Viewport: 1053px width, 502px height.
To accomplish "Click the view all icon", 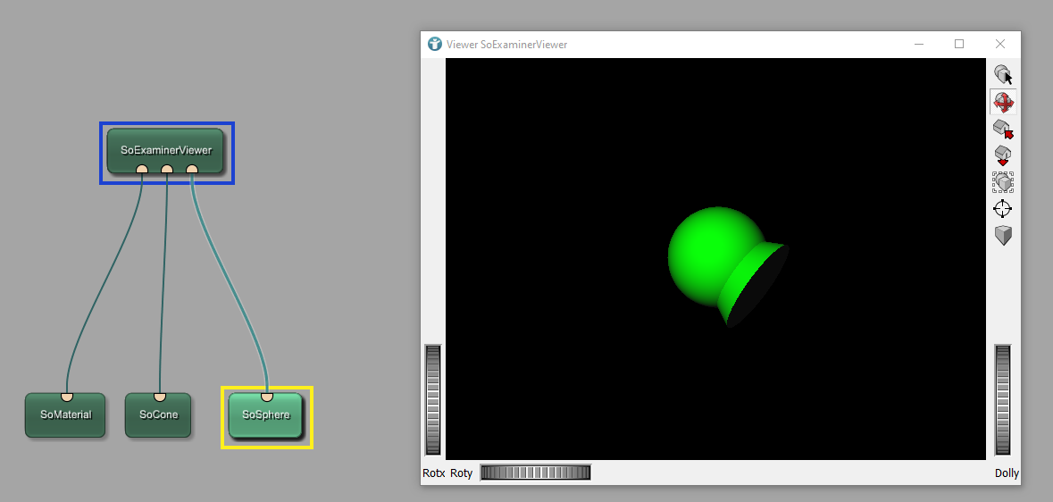I will tap(1002, 182).
